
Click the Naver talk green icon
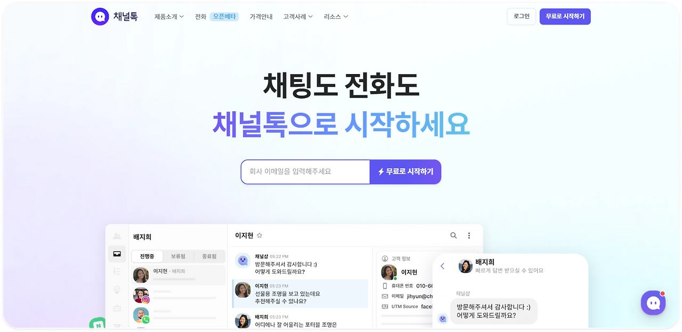click(98, 324)
